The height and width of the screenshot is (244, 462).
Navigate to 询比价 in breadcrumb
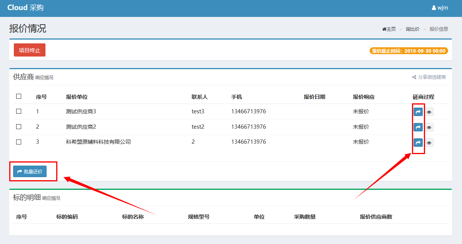pyautogui.click(x=412, y=29)
